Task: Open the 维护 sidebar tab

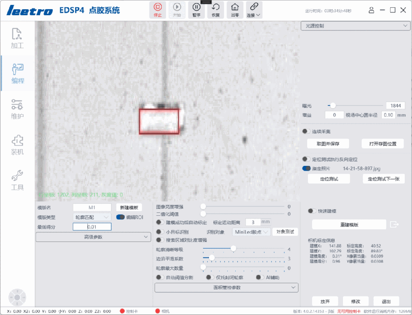Action: [x=17, y=109]
